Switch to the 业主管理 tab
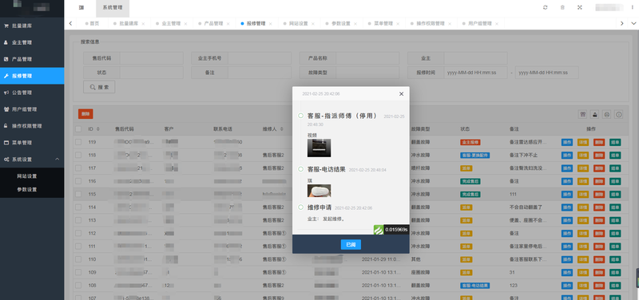 [x=171, y=24]
